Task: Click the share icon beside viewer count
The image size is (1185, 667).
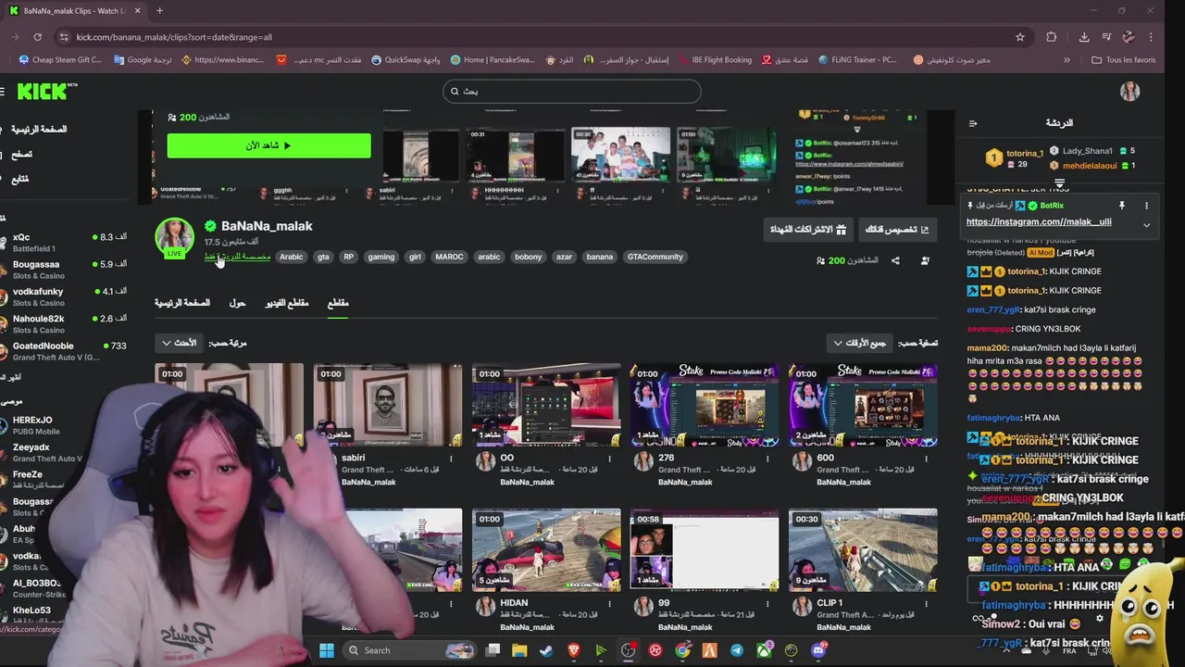Action: coord(895,260)
